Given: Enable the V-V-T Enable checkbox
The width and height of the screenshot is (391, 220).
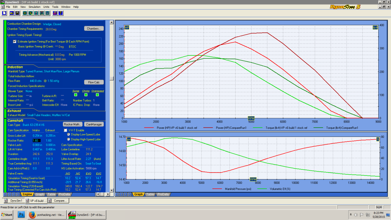Looking at the screenshot, I should pyautogui.click(x=65, y=130).
